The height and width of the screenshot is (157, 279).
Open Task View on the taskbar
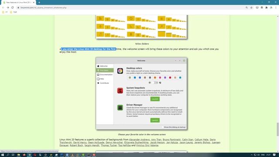click(13, 155)
